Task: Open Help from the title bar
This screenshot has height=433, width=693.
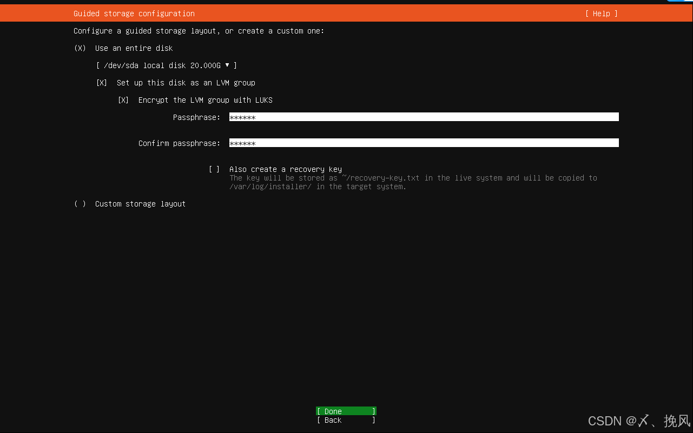Action: click(600, 13)
